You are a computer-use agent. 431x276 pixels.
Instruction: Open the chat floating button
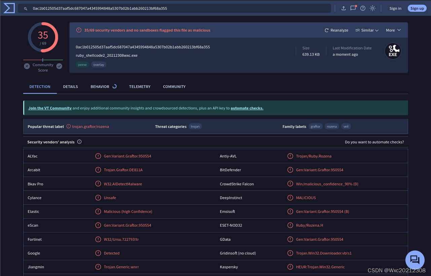[x=415, y=260]
